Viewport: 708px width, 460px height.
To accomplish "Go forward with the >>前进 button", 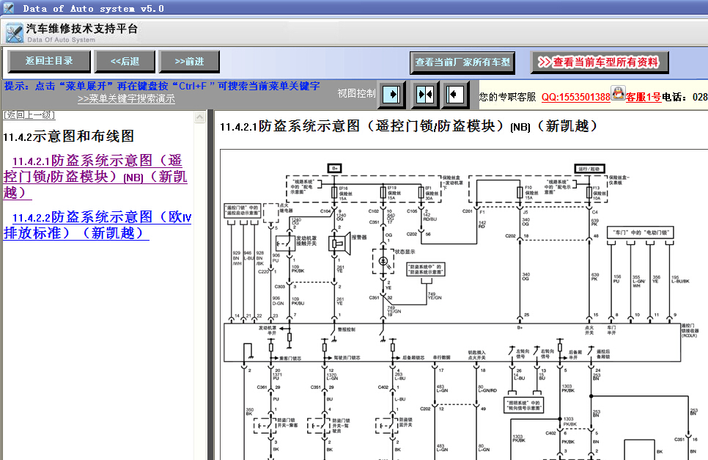I will click(x=189, y=61).
